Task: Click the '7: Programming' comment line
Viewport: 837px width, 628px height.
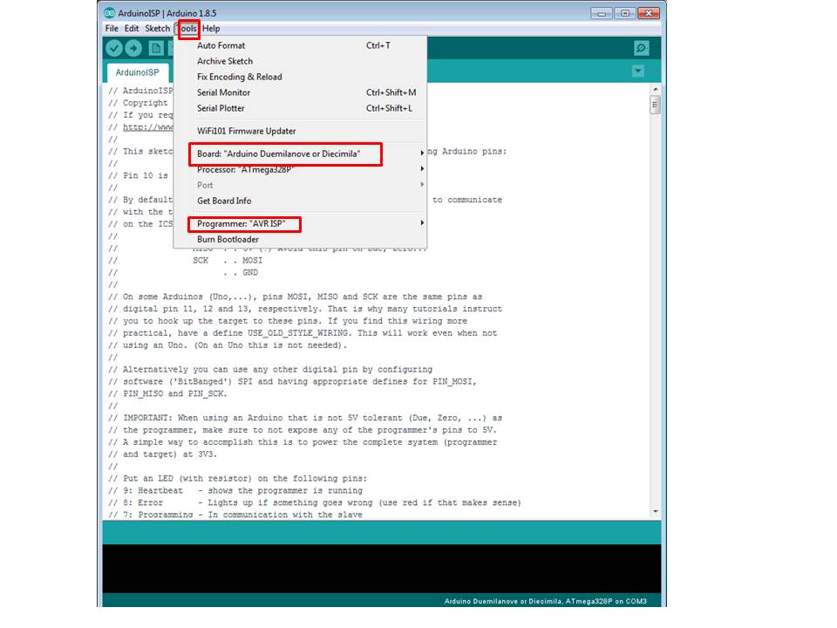Action: coord(235,515)
